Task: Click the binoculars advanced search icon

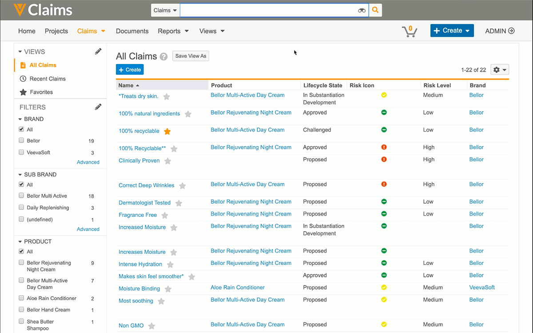Action: pyautogui.click(x=362, y=10)
